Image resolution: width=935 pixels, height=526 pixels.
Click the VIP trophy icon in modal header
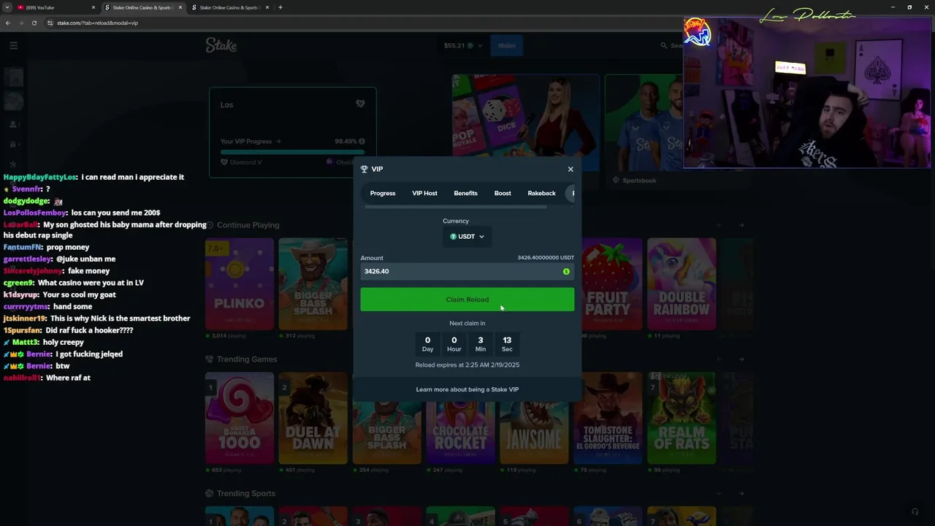click(x=365, y=169)
